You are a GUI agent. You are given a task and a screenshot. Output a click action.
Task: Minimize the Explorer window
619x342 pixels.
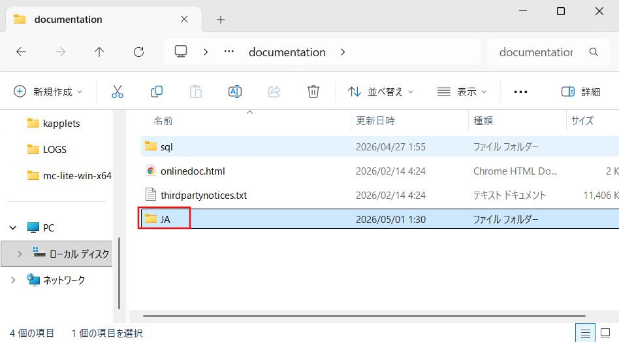pyautogui.click(x=523, y=11)
